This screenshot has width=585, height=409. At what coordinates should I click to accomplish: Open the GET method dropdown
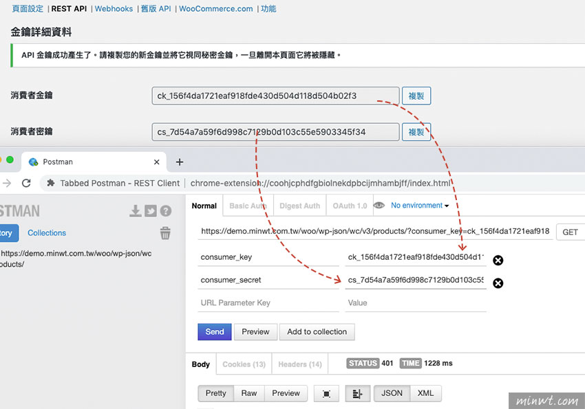click(571, 232)
